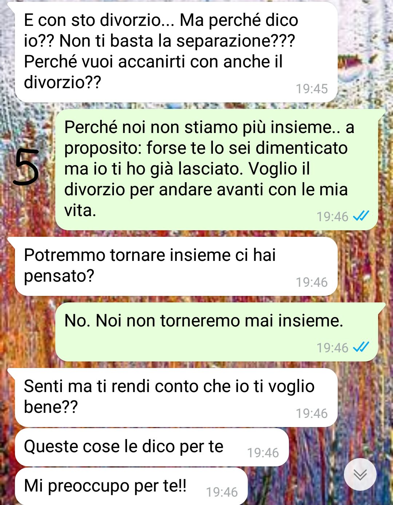This screenshot has height=505, width=393.
Task: Tap 19:46 timestamp of 'Voglio il divorzio' message
Action: (333, 216)
